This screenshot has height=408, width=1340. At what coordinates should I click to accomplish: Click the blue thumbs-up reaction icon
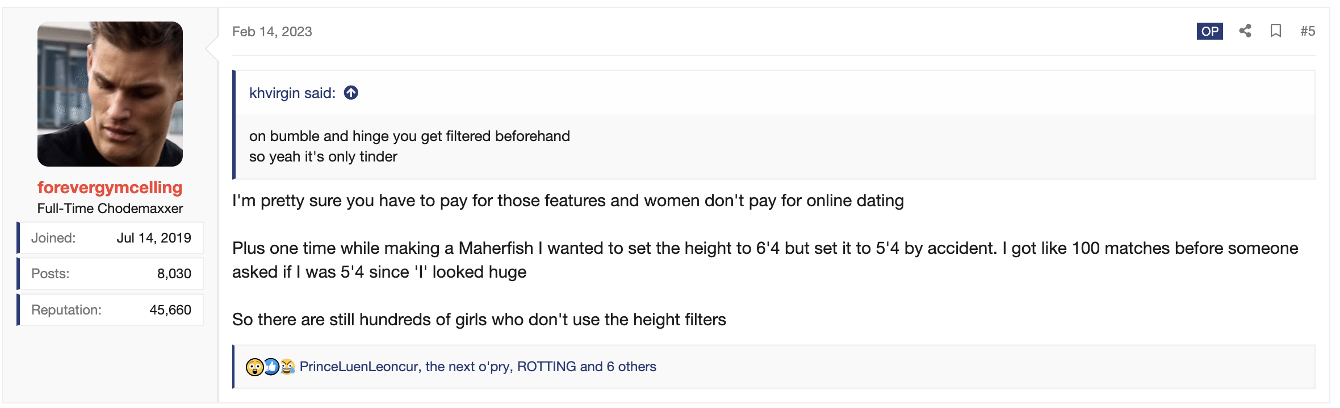point(272,367)
